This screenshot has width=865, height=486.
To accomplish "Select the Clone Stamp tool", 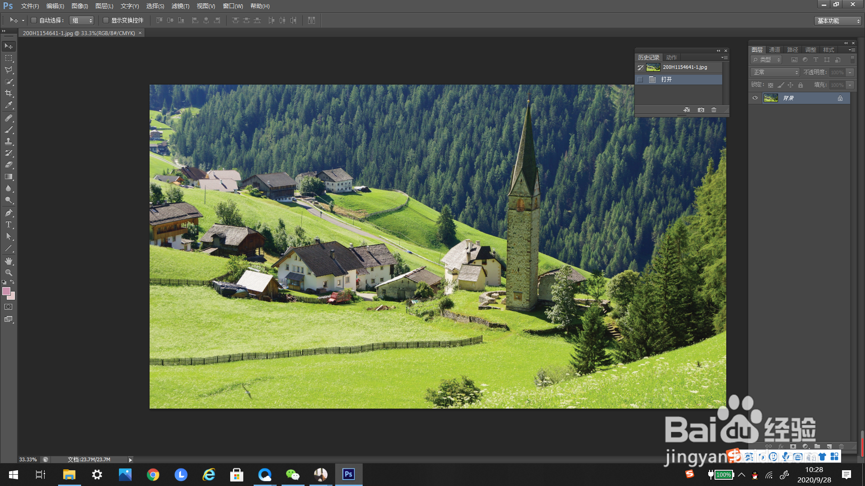I will (9, 141).
